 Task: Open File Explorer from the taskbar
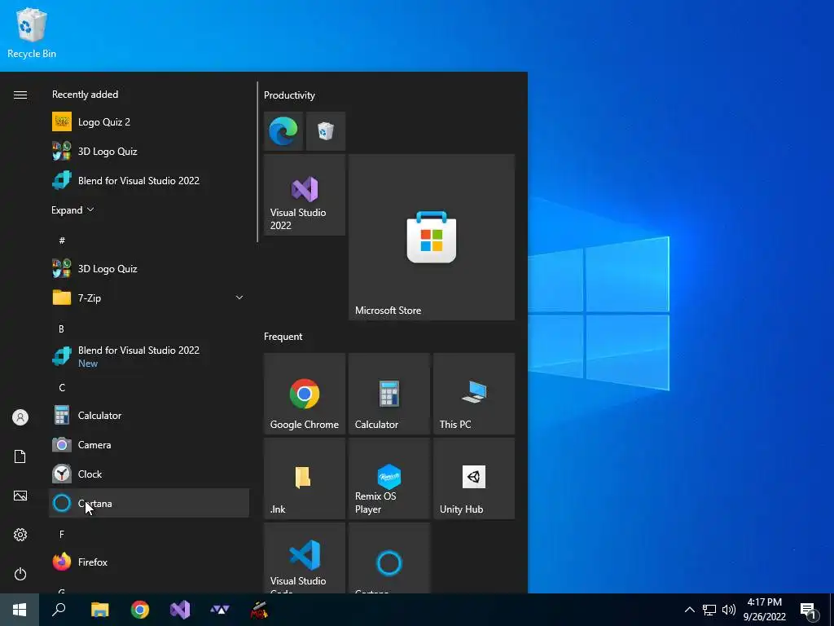pyautogui.click(x=99, y=610)
